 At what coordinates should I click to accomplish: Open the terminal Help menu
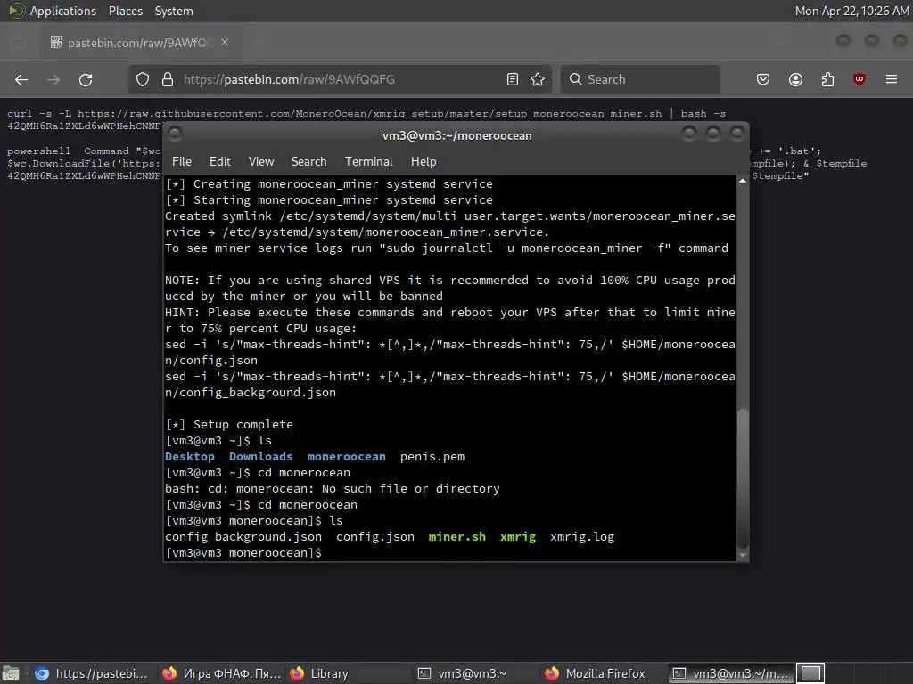(424, 162)
